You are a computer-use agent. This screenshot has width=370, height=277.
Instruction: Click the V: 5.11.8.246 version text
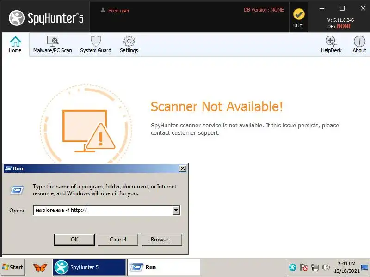point(340,20)
